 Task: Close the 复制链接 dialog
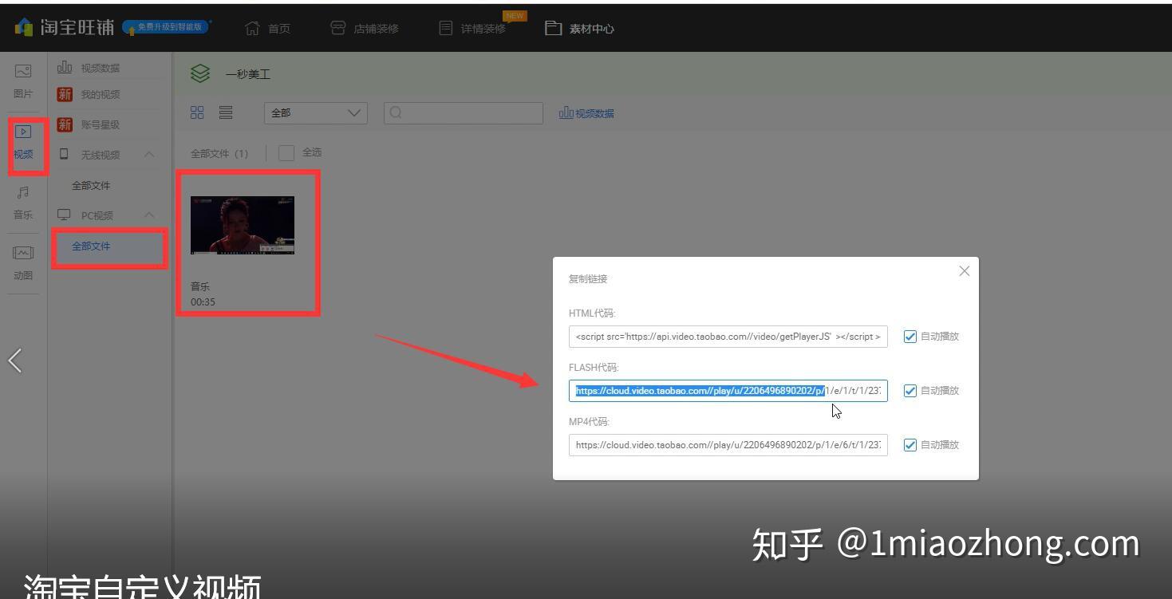point(965,271)
